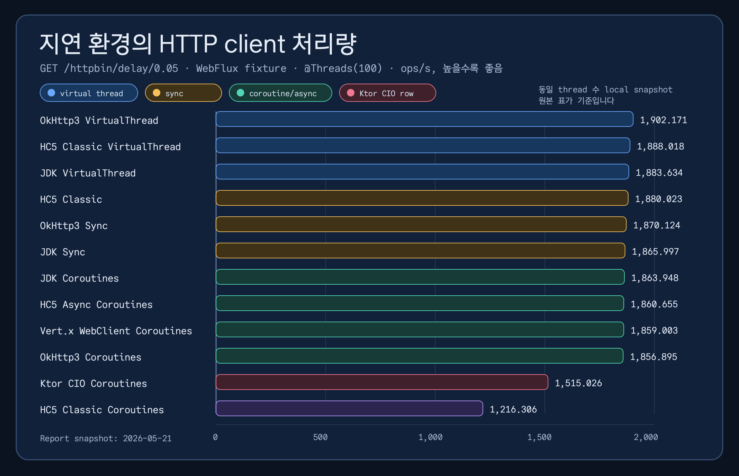739x476 pixels.
Task: Click the value 1,856.895
Action: click(654, 357)
